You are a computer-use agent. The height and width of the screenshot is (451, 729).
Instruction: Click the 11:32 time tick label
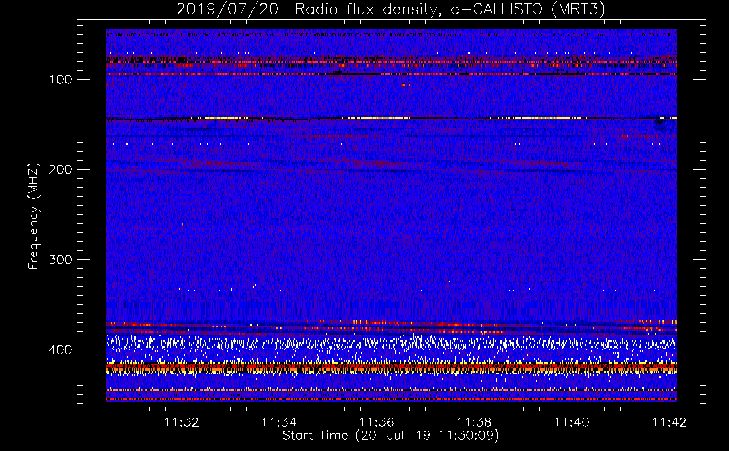[x=182, y=422]
